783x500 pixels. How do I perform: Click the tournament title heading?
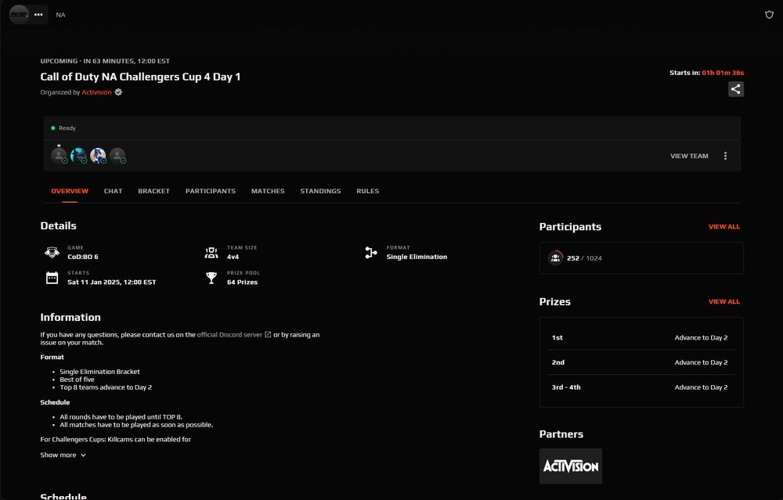[x=140, y=77]
